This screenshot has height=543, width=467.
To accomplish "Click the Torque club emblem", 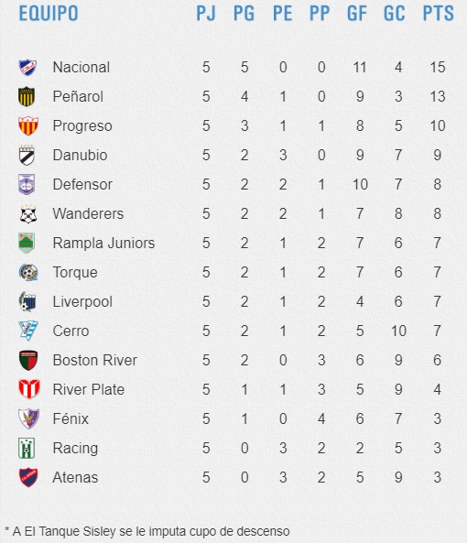I will pos(27,272).
